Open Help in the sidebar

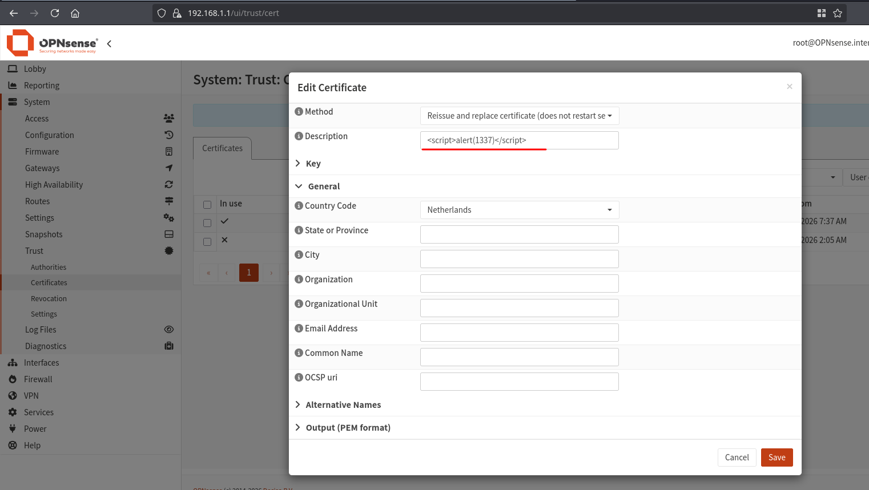tap(32, 446)
